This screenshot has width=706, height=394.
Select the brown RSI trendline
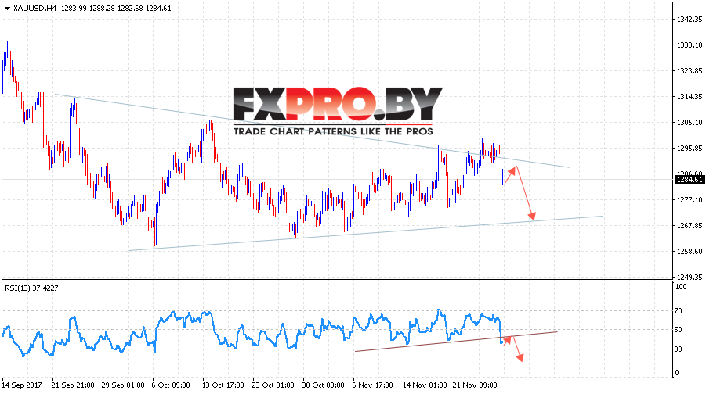456,342
